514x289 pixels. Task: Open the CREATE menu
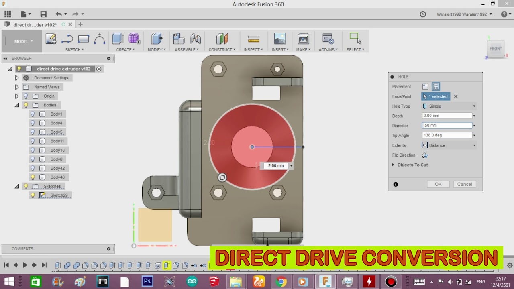126,50
